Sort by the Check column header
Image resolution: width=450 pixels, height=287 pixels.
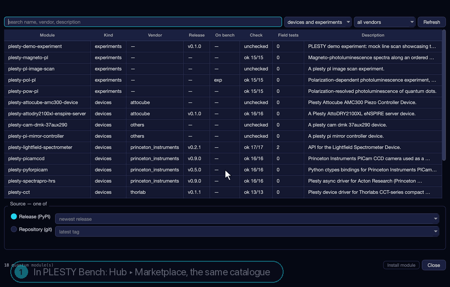click(x=256, y=35)
